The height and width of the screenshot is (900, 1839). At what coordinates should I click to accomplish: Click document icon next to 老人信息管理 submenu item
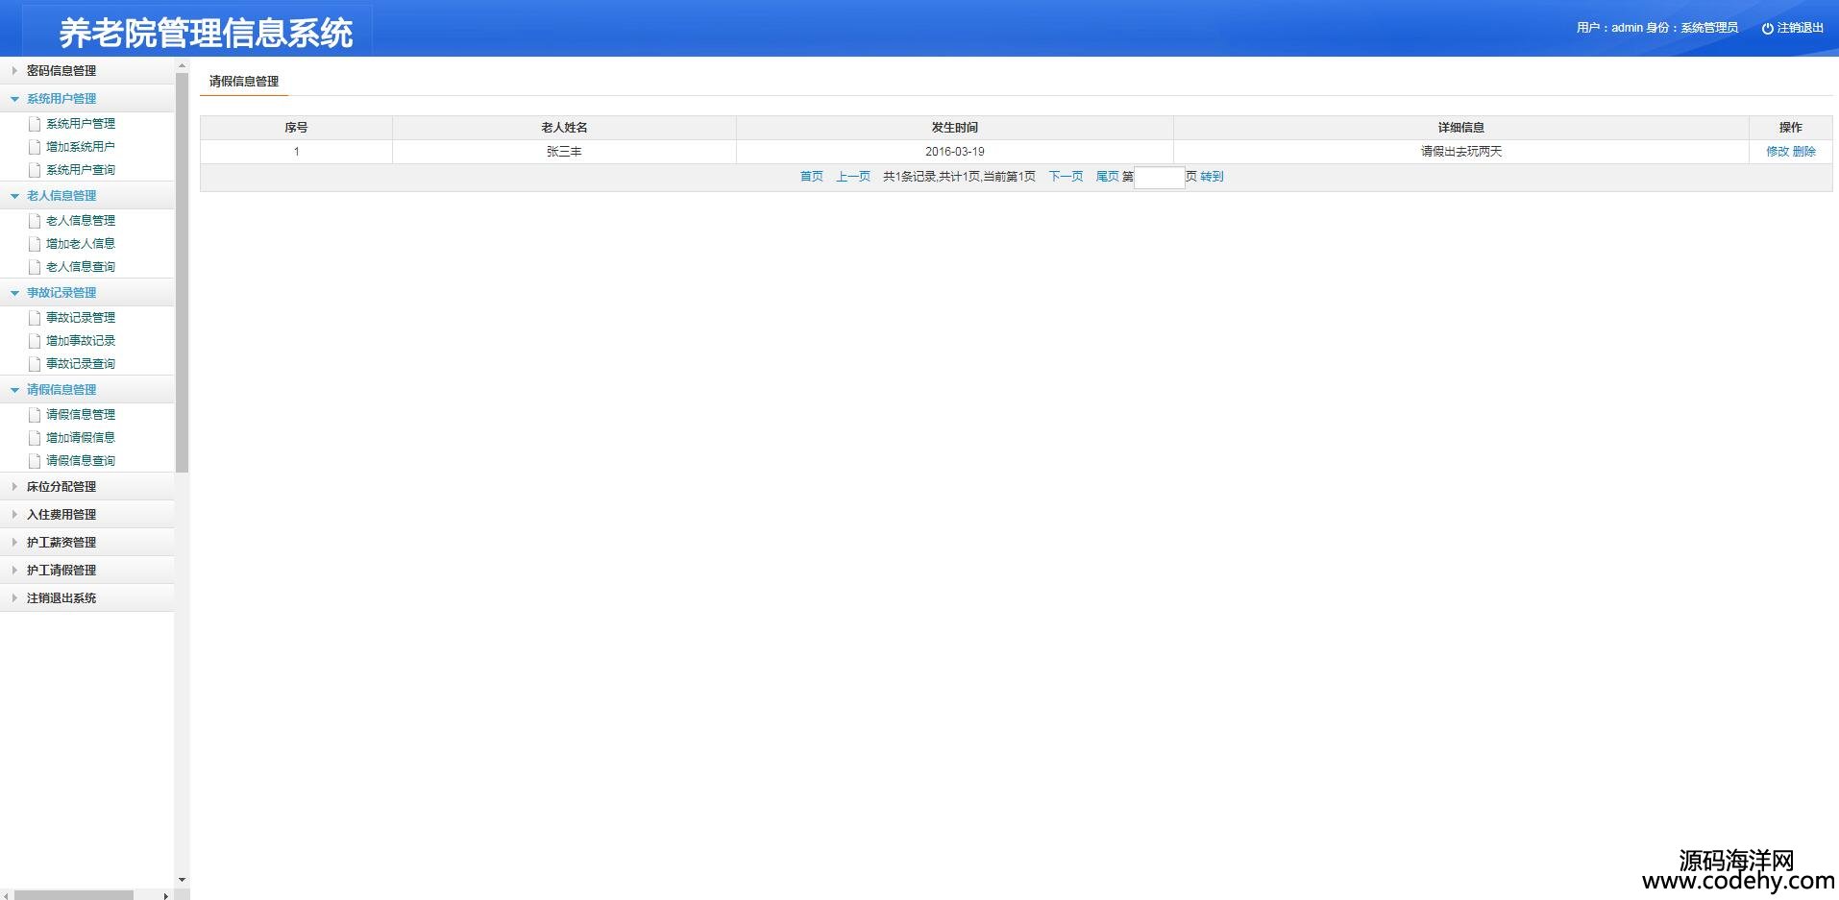(x=35, y=221)
